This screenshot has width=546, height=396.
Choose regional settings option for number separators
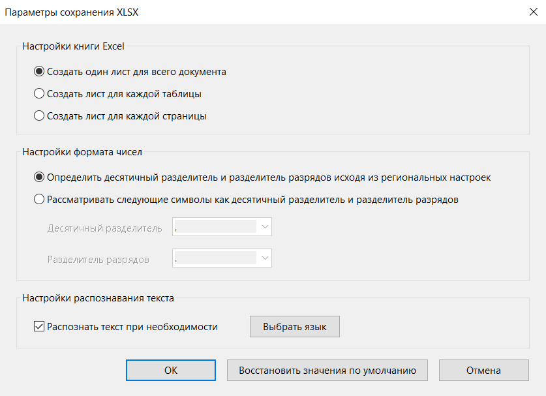tap(40, 176)
